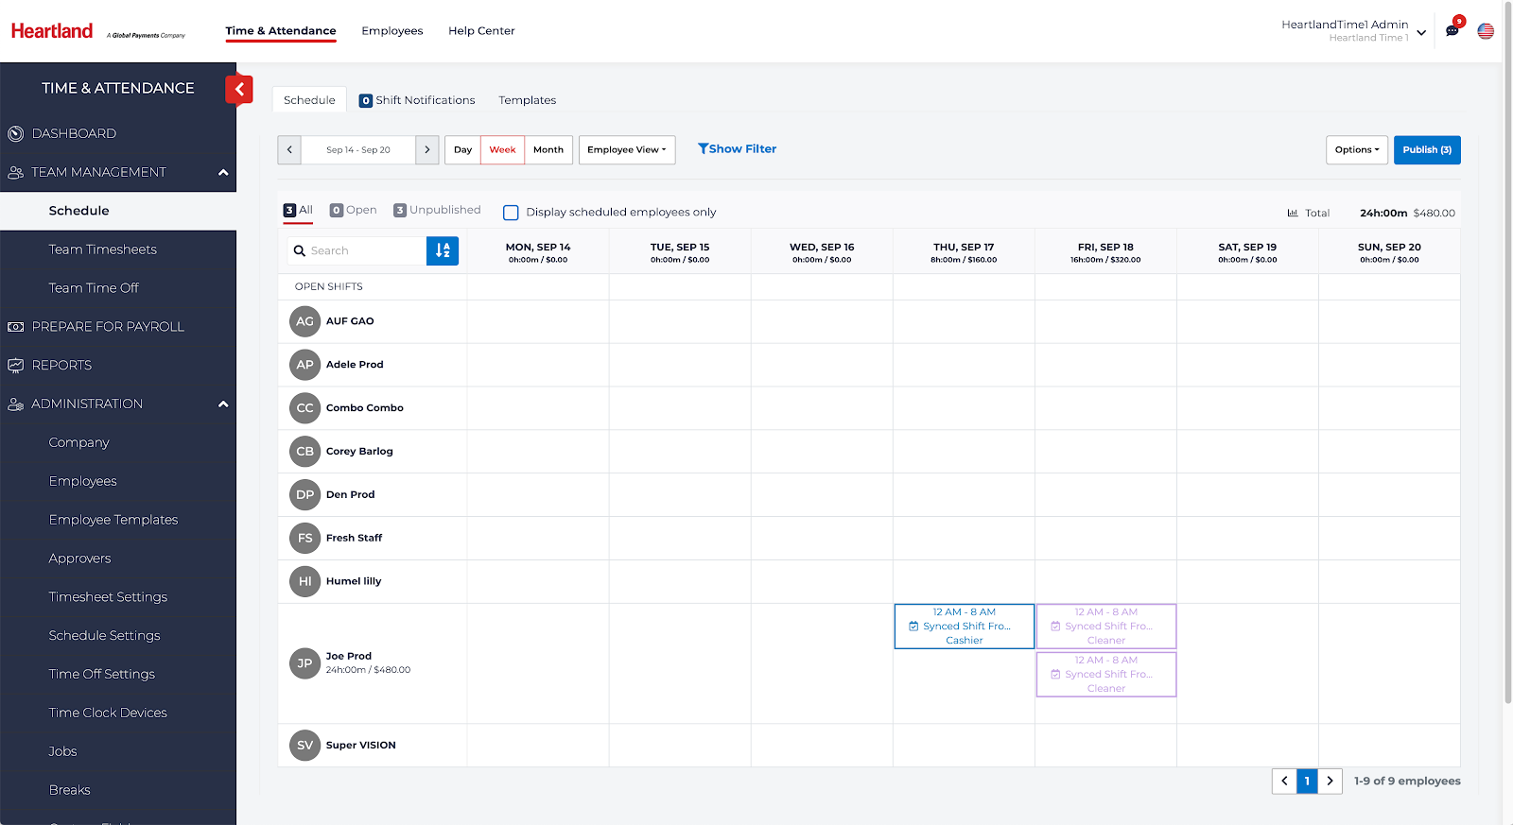
Task: Open the chat notifications icon
Action: 1452,30
